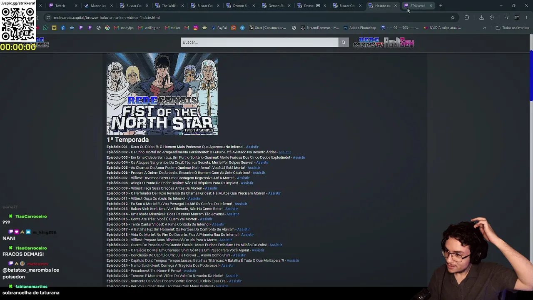Click the Fist of the North Star thumbnail

pos(162,94)
